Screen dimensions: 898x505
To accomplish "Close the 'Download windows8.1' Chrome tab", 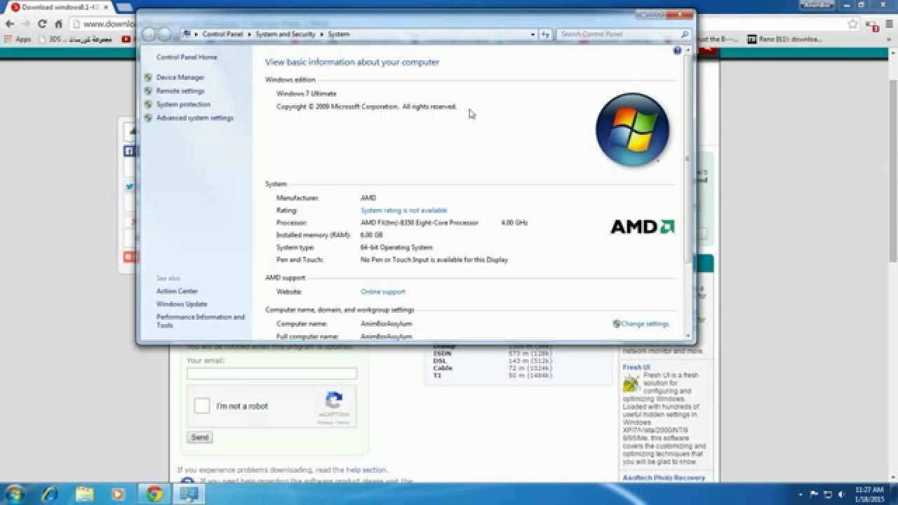I will click(x=105, y=7).
